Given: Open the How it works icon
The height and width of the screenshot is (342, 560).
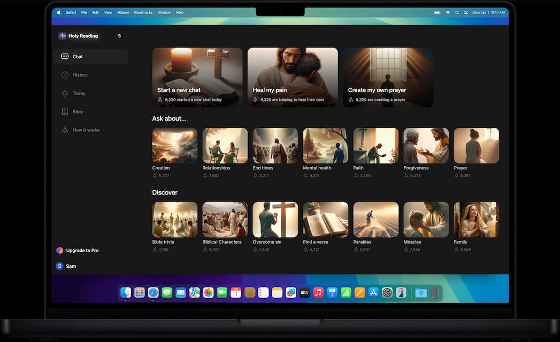Looking at the screenshot, I should pos(65,130).
